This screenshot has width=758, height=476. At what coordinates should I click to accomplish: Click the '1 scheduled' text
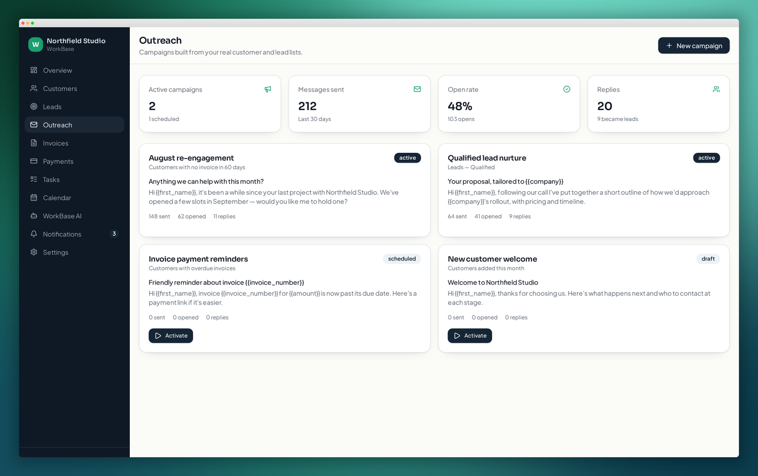pyautogui.click(x=164, y=119)
